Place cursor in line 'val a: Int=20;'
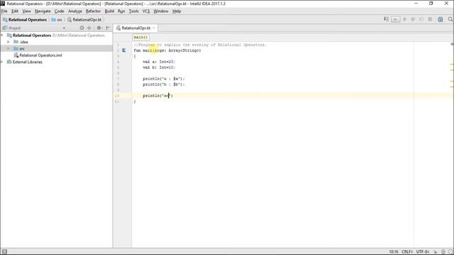The height and width of the screenshot is (255, 454). click(x=159, y=62)
